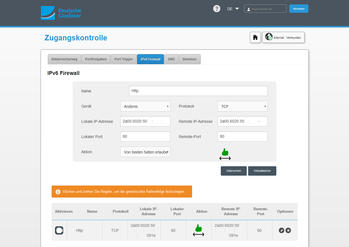The width and height of the screenshot is (349, 247).
Task: Click the thumbs-up action icon in form
Action: pos(225,154)
